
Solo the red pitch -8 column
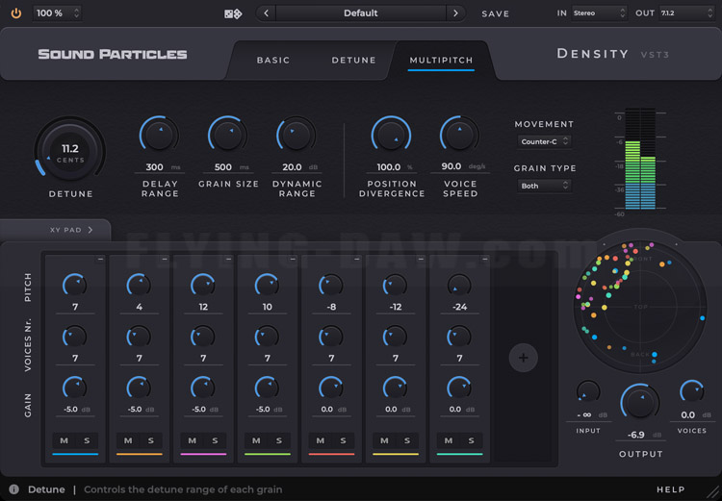[343, 440]
